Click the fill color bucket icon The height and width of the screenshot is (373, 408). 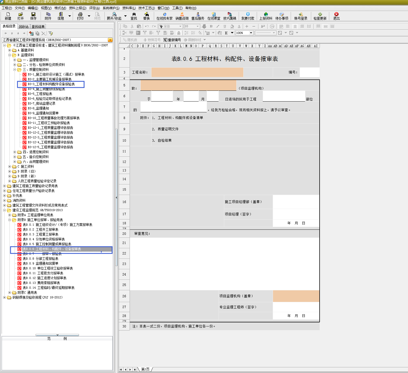232,26
